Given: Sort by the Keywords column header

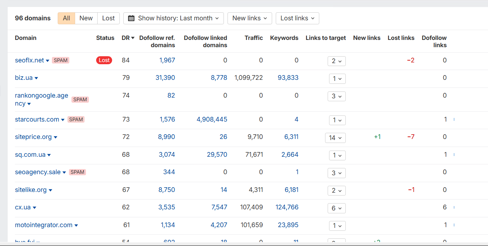Looking at the screenshot, I should 284,38.
